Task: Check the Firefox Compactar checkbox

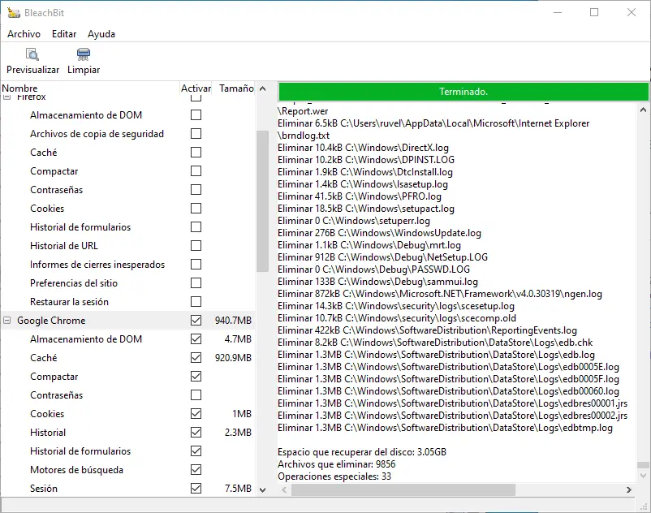Action: click(x=196, y=171)
